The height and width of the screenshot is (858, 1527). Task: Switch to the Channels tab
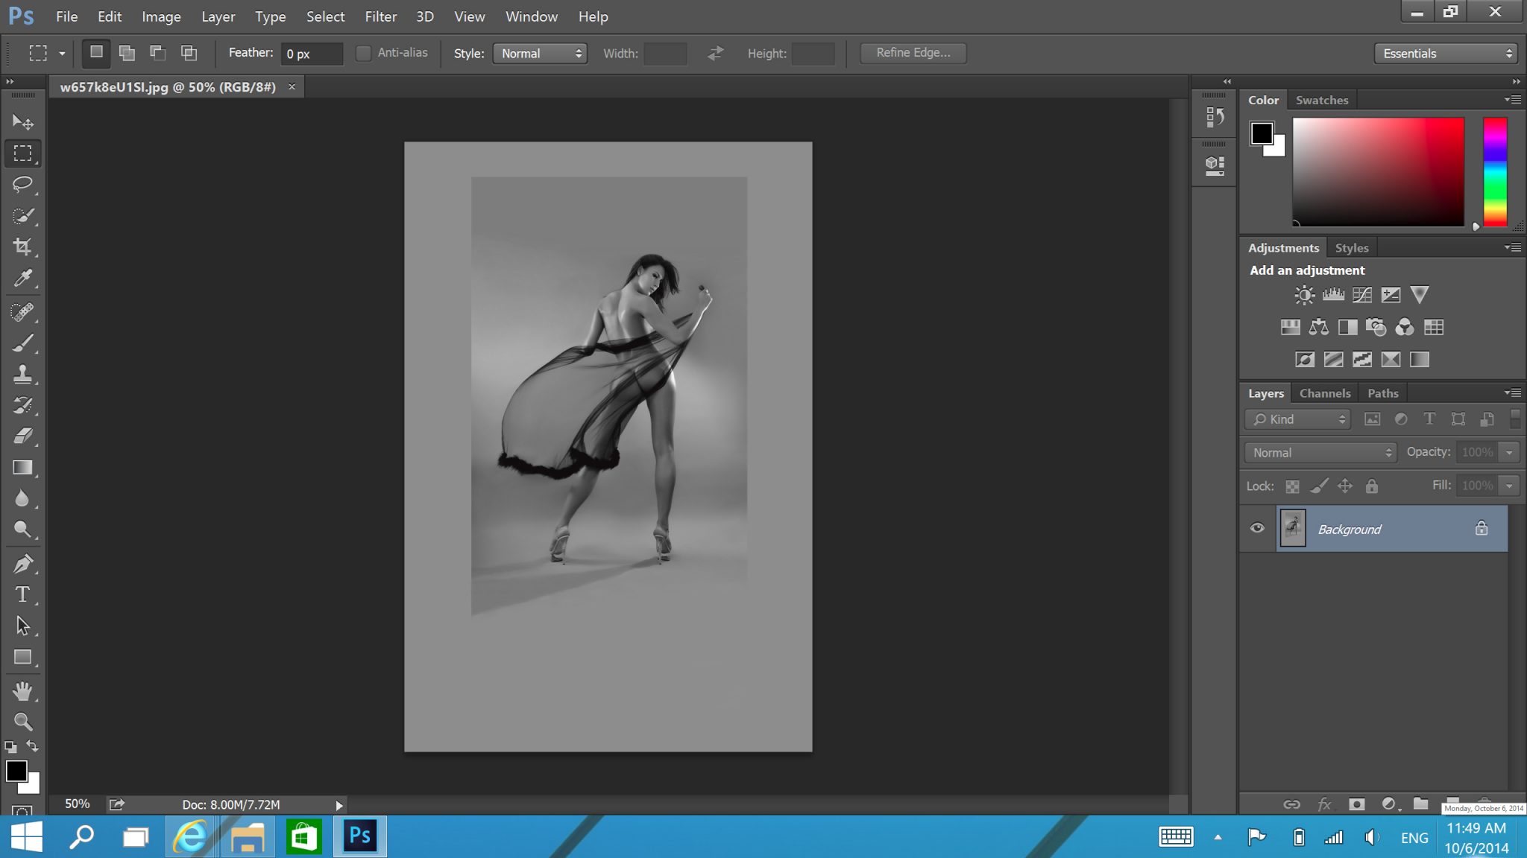tap(1325, 392)
